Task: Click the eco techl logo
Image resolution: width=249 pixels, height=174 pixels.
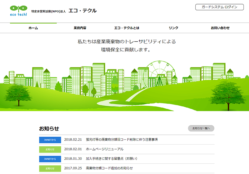Action: [x=19, y=11]
